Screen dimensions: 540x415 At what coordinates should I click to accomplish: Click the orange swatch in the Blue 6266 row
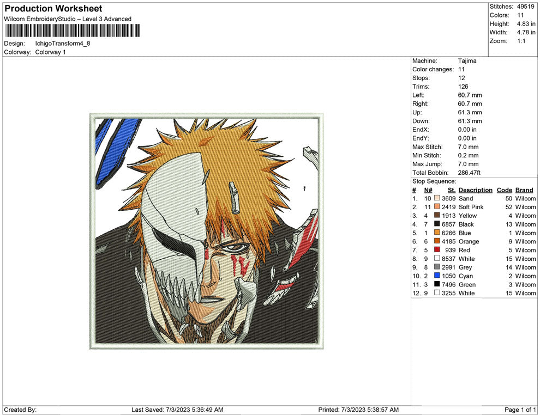(437, 233)
